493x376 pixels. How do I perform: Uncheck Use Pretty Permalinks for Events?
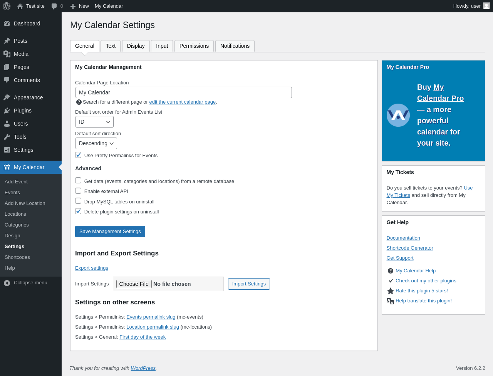point(78,155)
